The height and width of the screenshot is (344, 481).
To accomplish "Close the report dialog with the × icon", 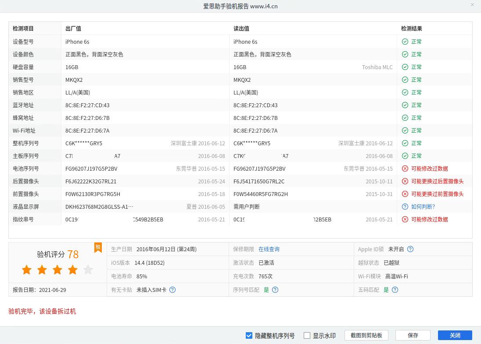I will pos(472,5).
